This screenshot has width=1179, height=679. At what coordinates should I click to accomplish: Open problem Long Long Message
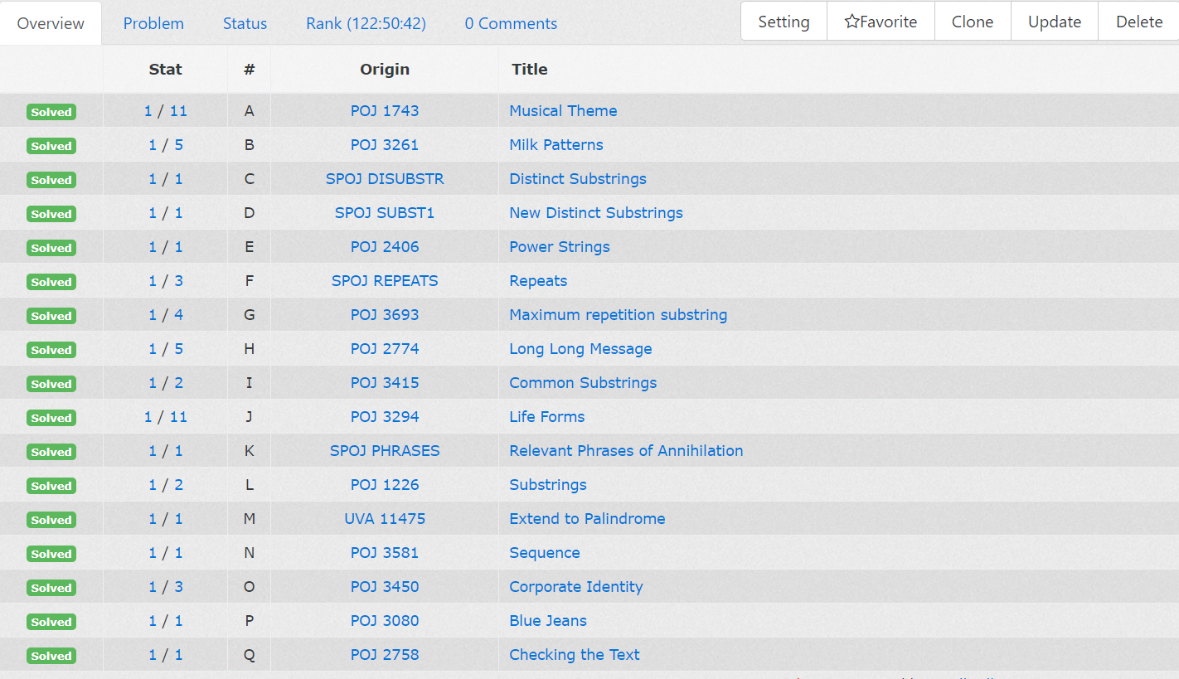coord(580,348)
